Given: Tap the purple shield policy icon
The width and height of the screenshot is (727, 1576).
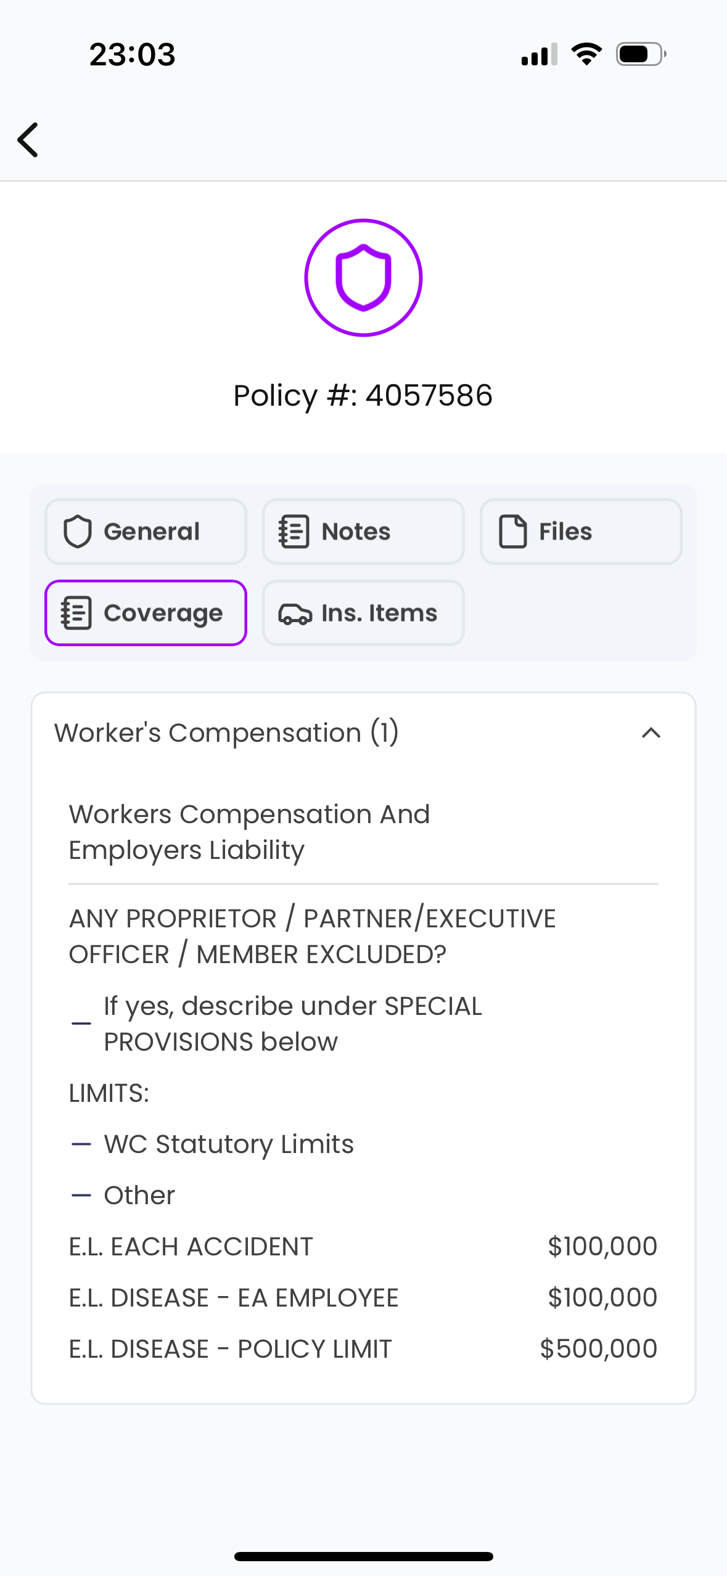Looking at the screenshot, I should coord(363,277).
